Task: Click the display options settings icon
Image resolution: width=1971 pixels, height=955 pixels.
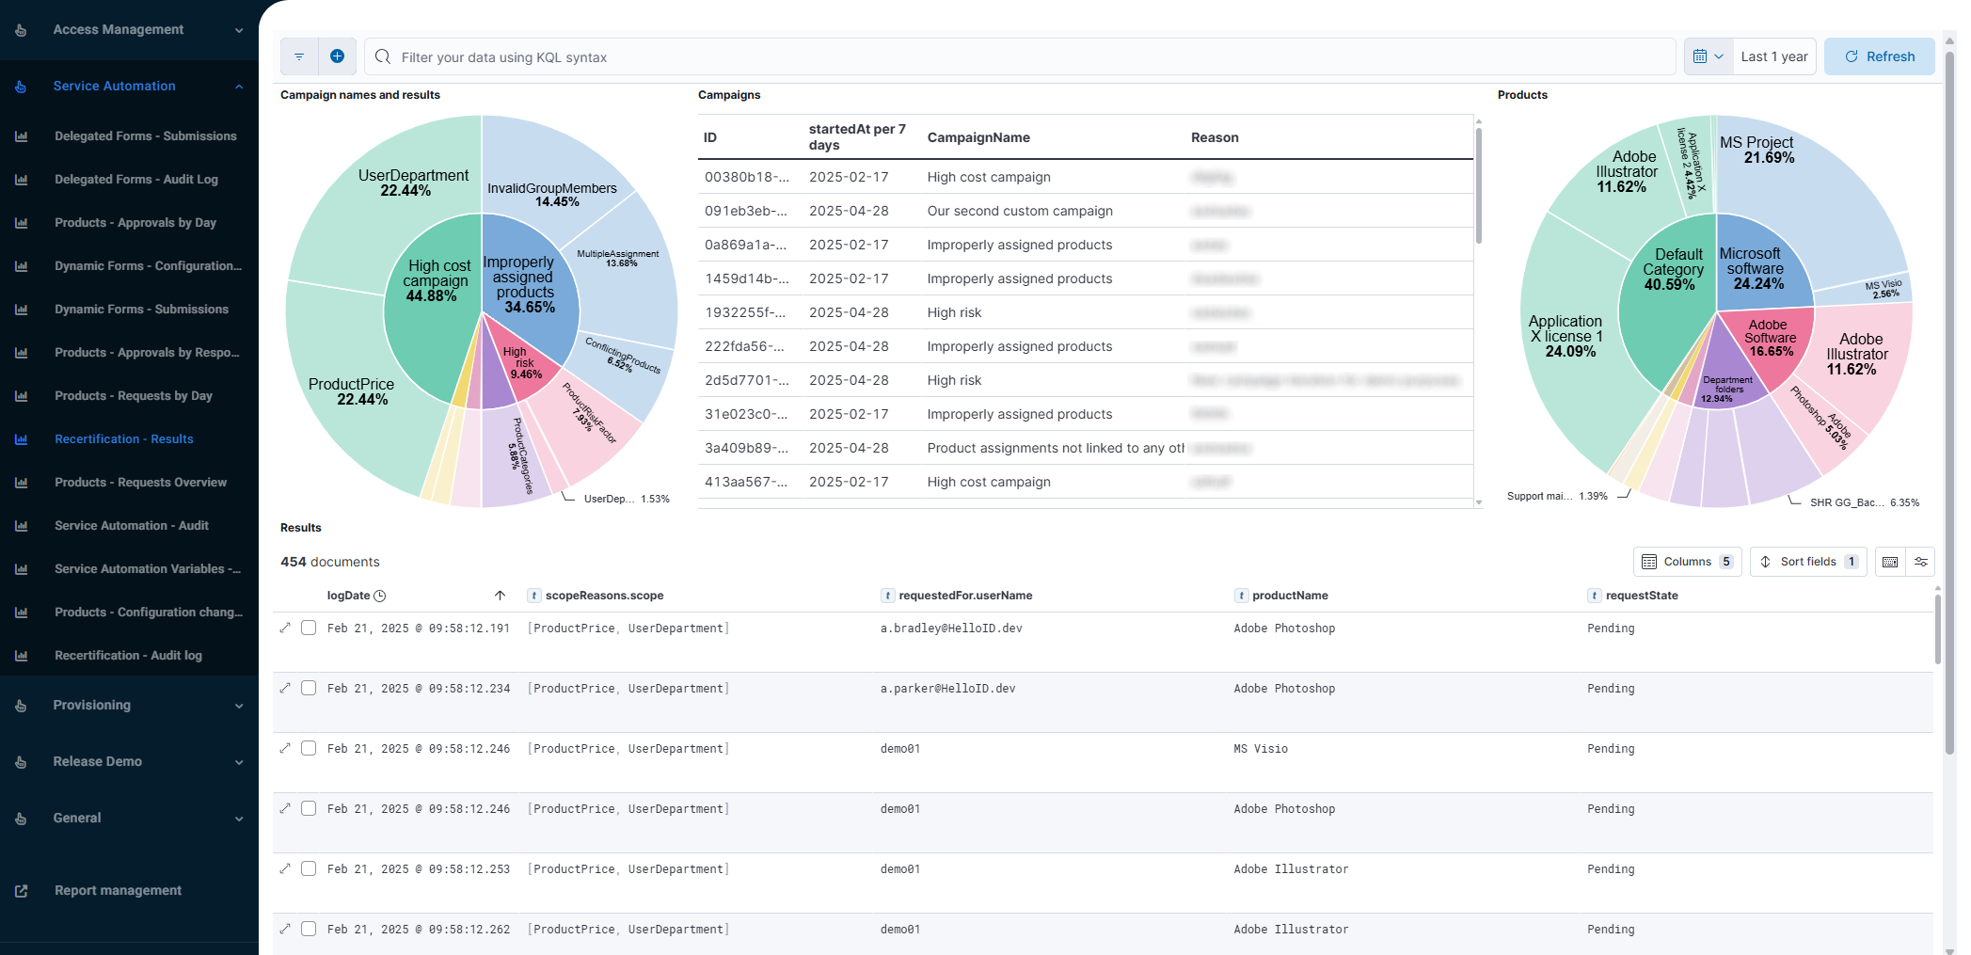Action: pyautogui.click(x=1921, y=562)
